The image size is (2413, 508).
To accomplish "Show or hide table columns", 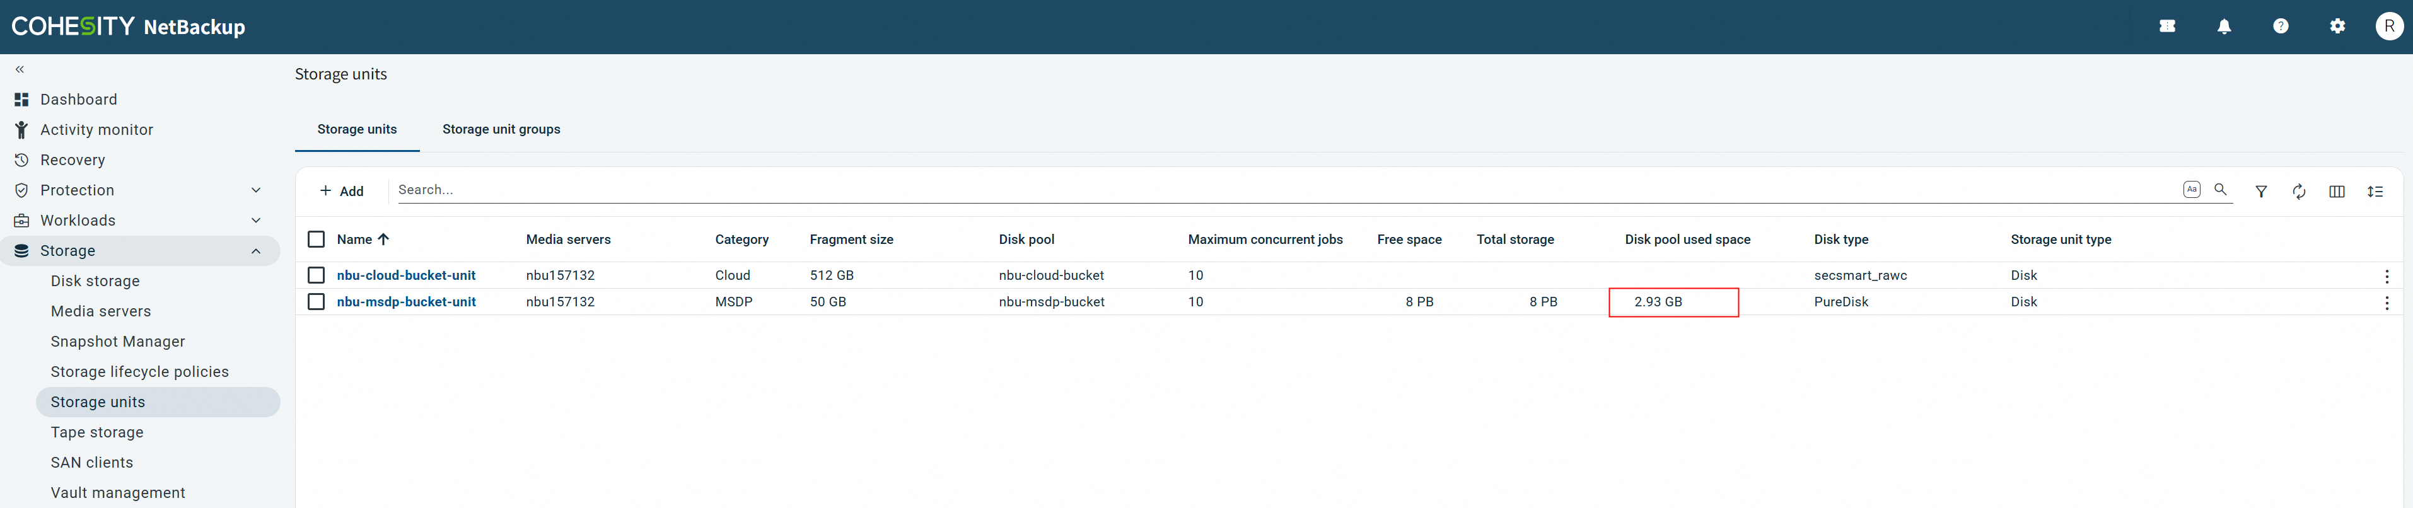I will click(2337, 192).
